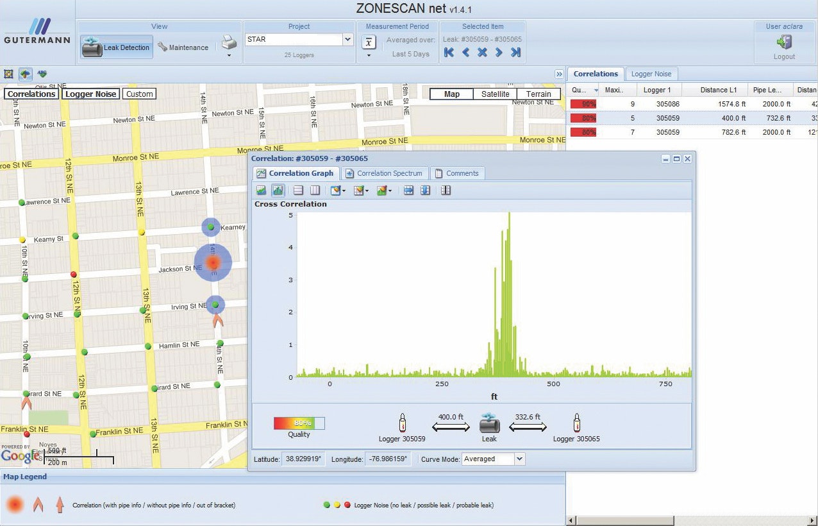Open the Logger Noise tab in right panel
The height and width of the screenshot is (526, 818).
651,74
